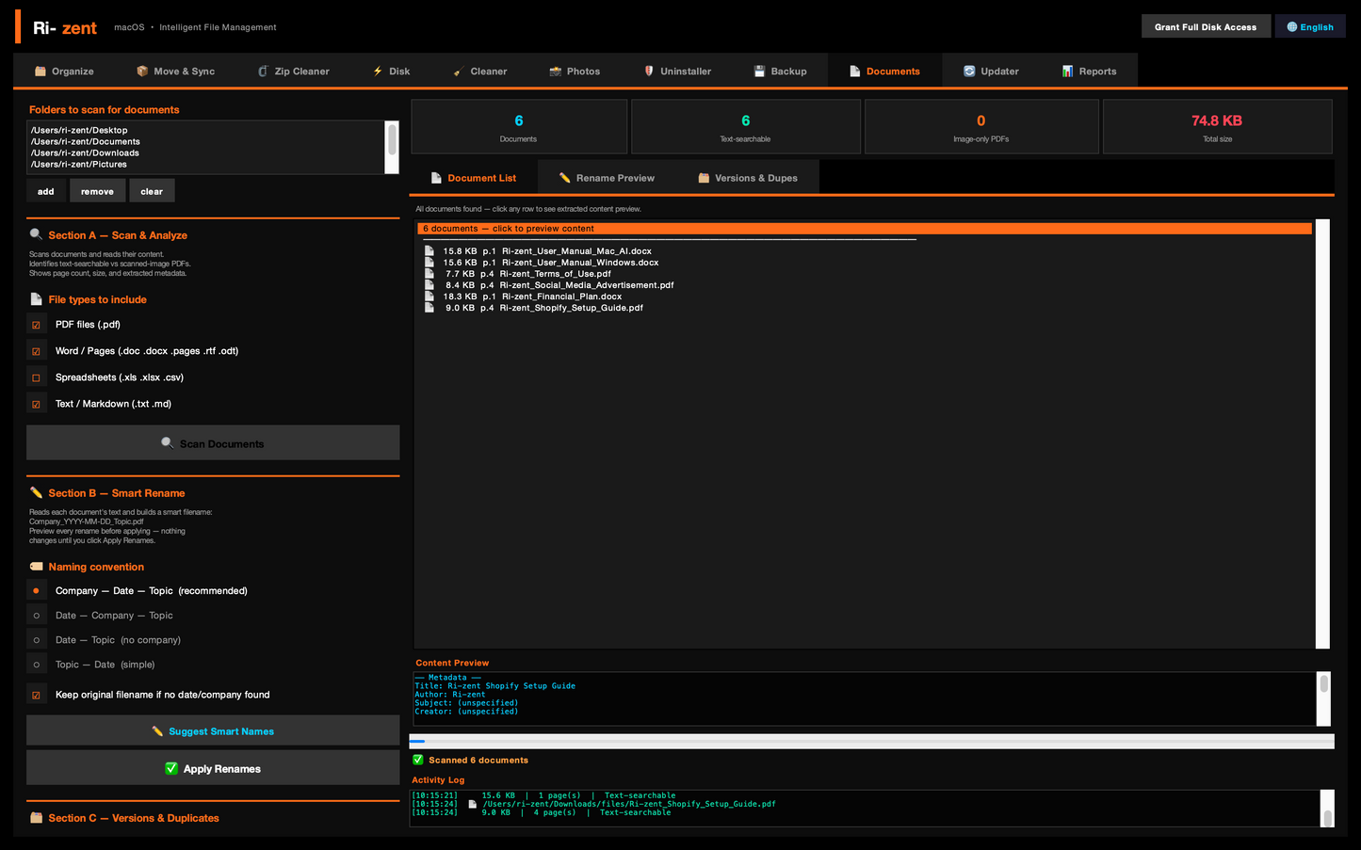
Task: Click file icon of Ri-zent_Terms_of_Use.pdf
Action: (x=429, y=273)
